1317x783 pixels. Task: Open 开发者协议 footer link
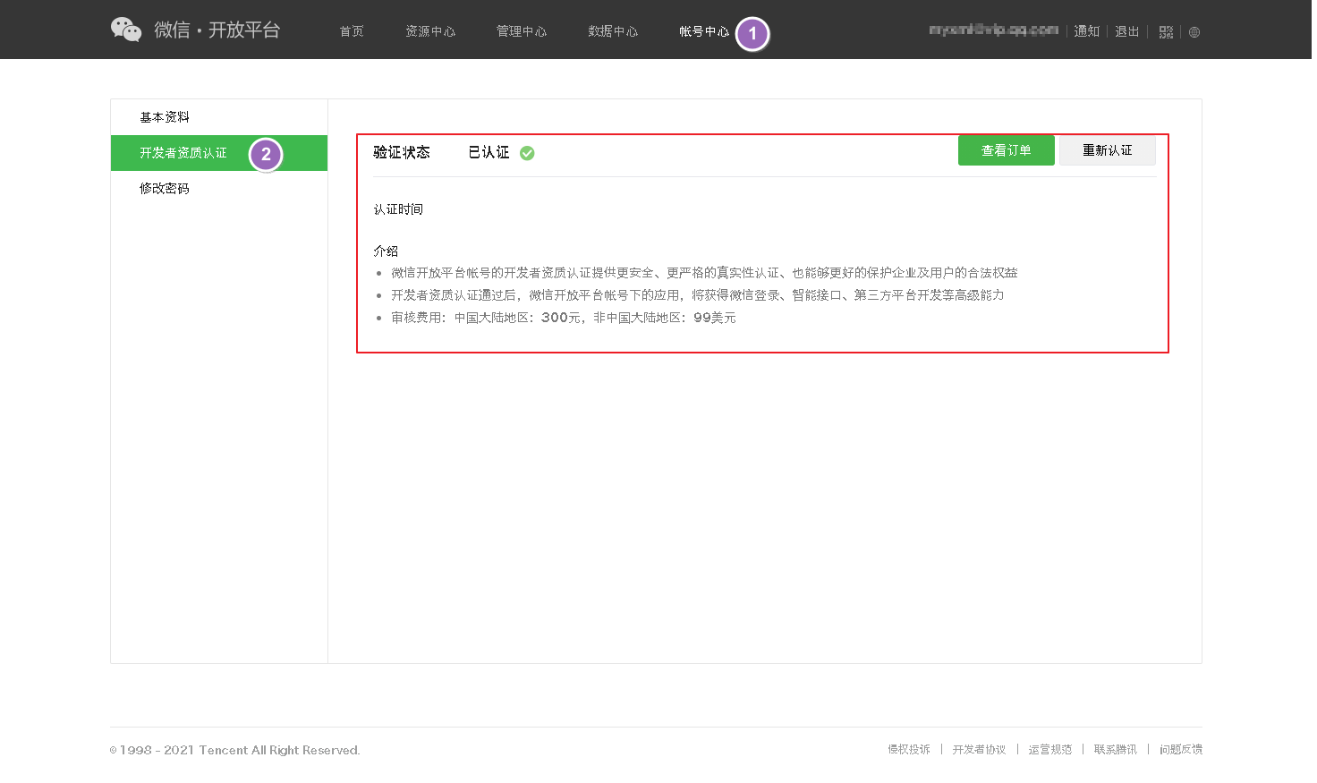tap(979, 750)
